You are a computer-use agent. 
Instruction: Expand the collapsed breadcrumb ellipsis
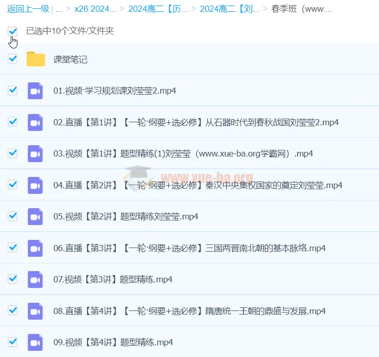click(x=59, y=9)
